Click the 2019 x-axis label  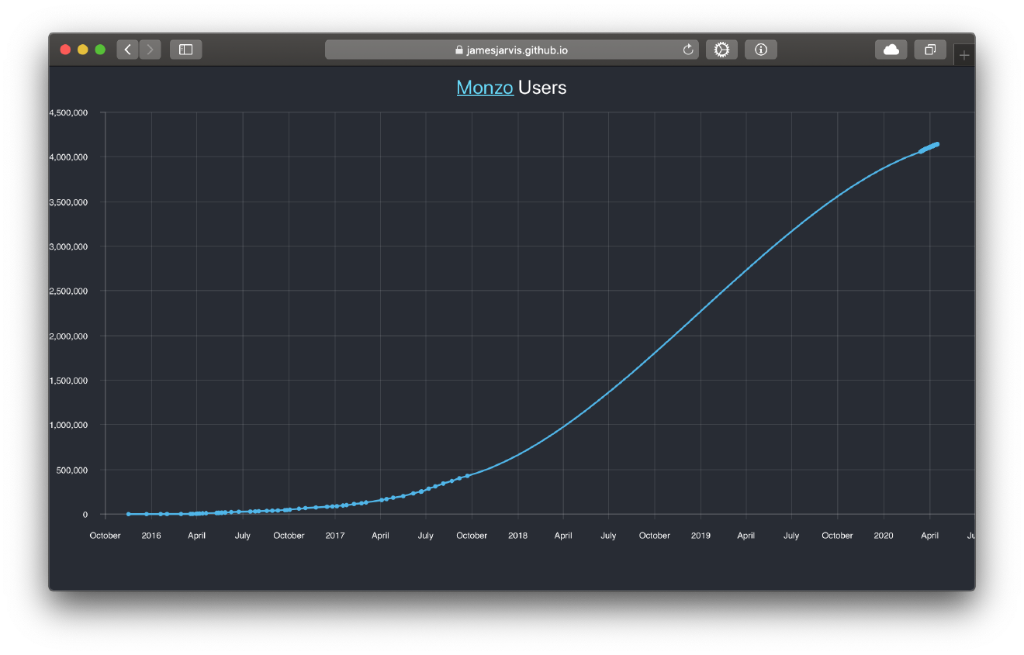(701, 536)
